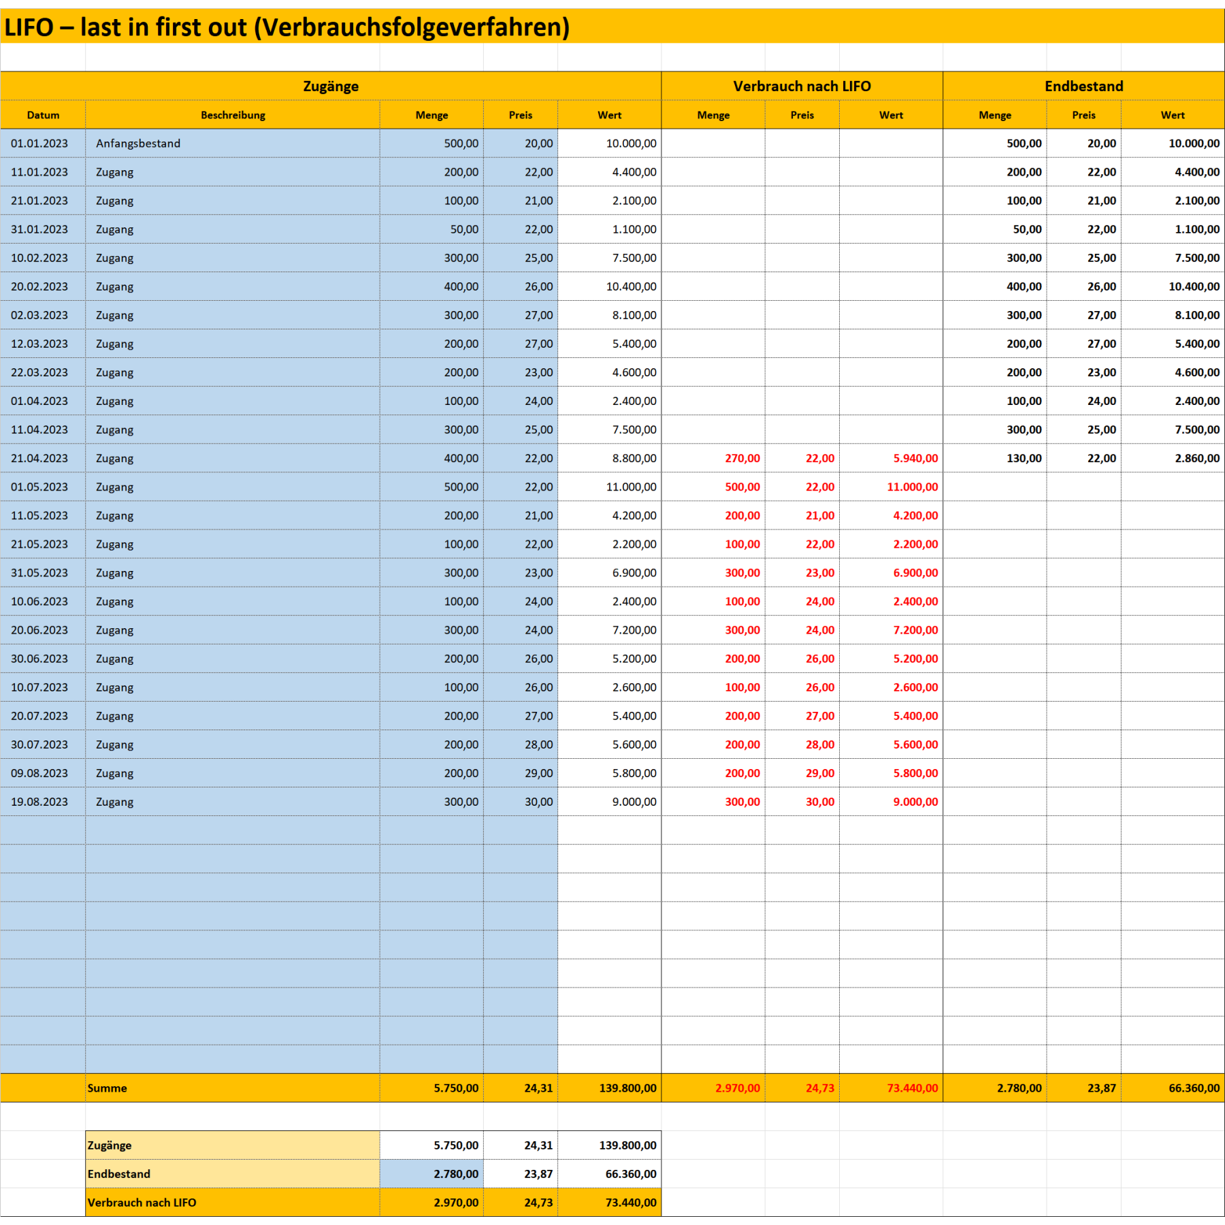Click the "Endbestand" top section header
The image size is (1225, 1225).
pyautogui.click(x=1083, y=86)
